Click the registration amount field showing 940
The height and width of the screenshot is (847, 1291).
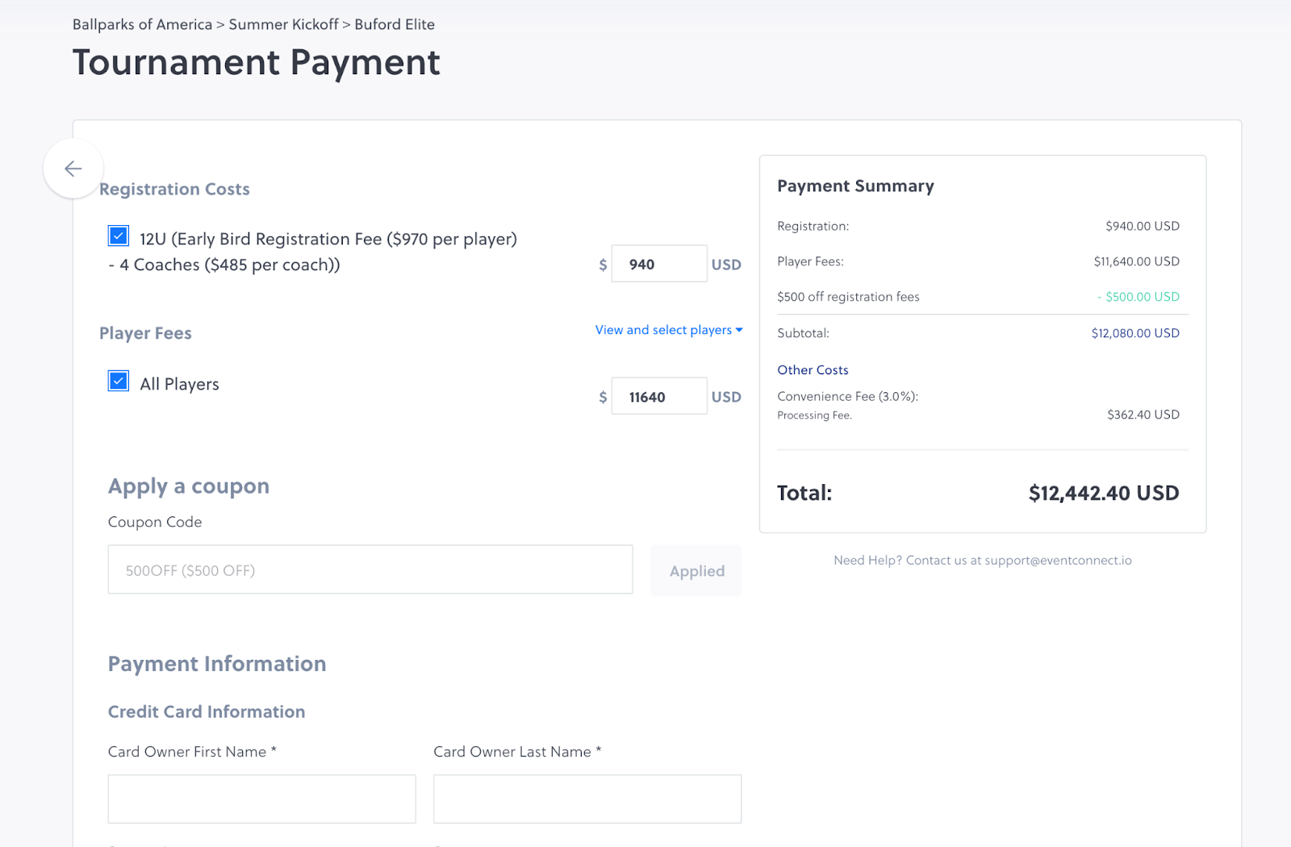[x=659, y=264]
